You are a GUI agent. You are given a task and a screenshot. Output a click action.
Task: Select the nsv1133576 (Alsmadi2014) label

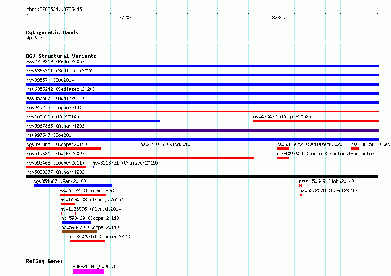(x=92, y=209)
